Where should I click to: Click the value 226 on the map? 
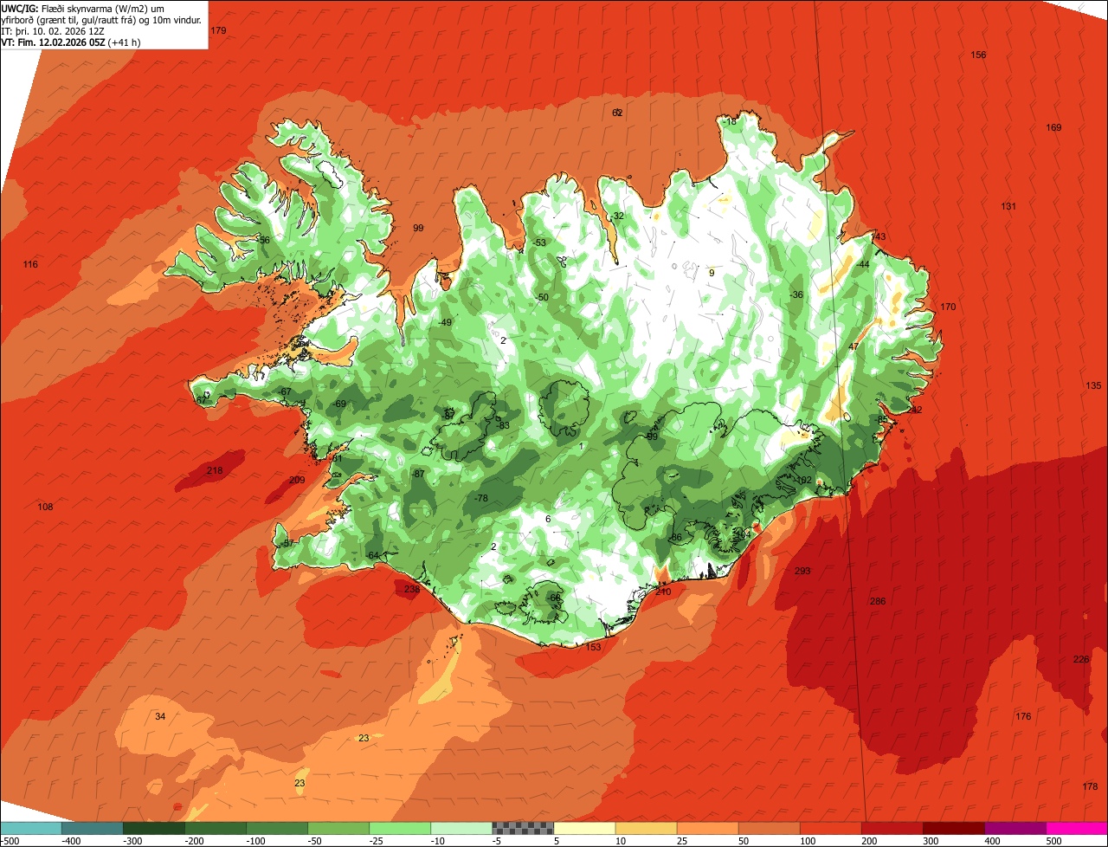click(x=1081, y=659)
